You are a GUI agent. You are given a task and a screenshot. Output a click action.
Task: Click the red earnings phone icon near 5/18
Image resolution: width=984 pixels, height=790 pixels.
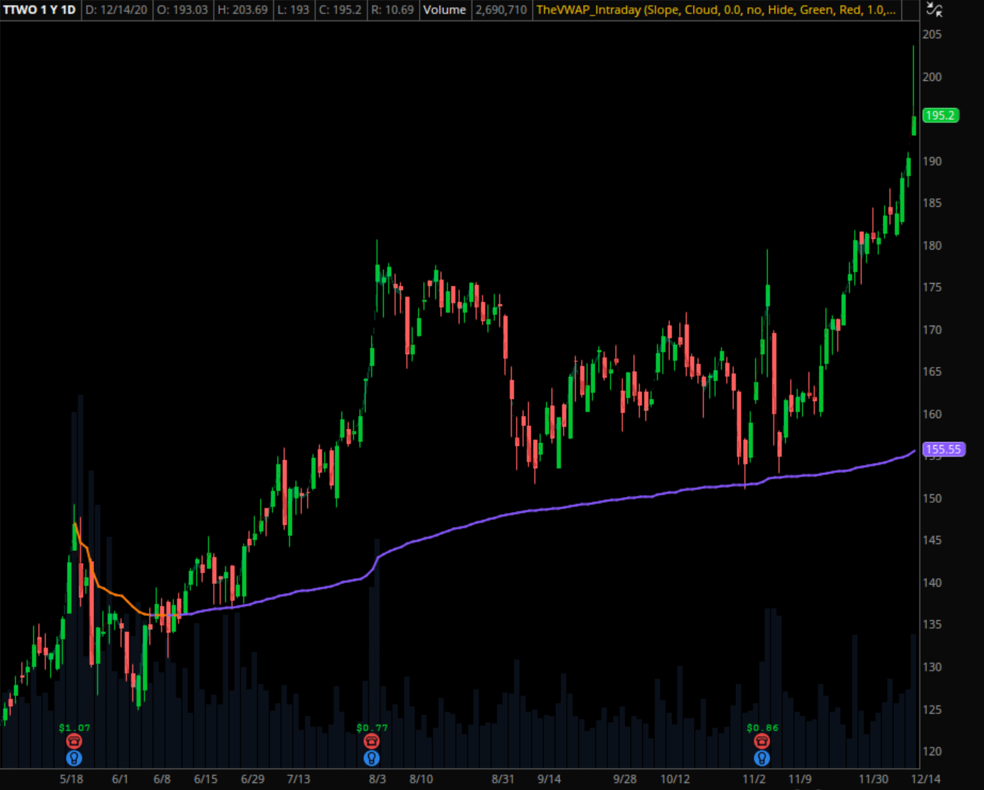coord(74,742)
